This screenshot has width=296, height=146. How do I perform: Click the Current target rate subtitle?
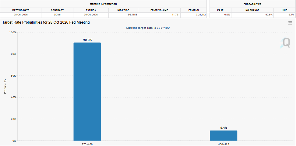(148, 28)
